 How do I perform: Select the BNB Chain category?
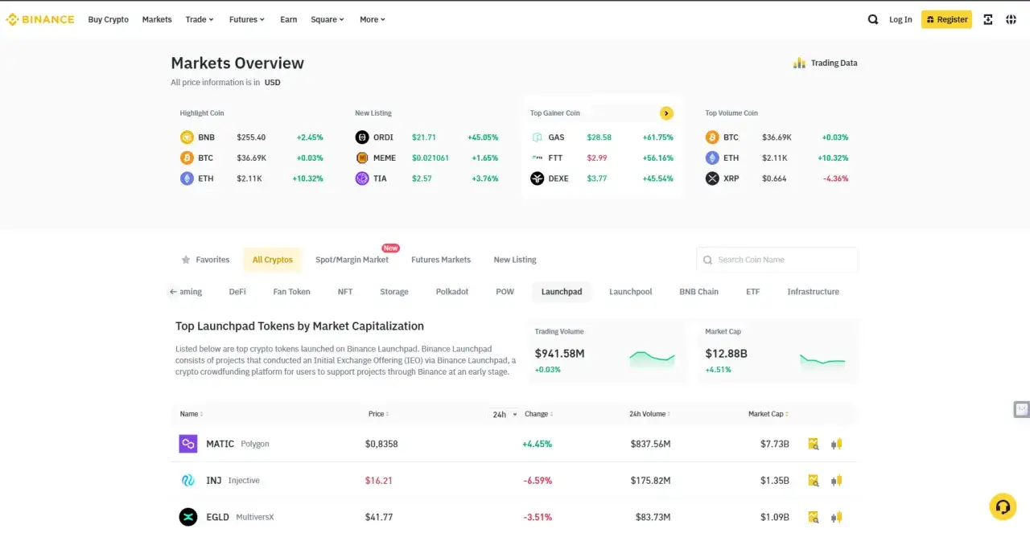[699, 292]
